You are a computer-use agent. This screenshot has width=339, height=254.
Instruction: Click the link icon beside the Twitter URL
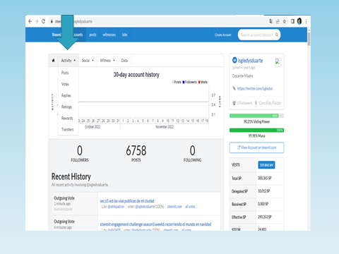click(x=234, y=88)
